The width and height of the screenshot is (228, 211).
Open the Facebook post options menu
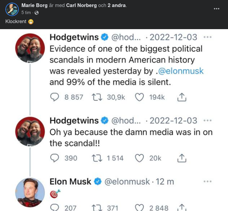coord(217,9)
